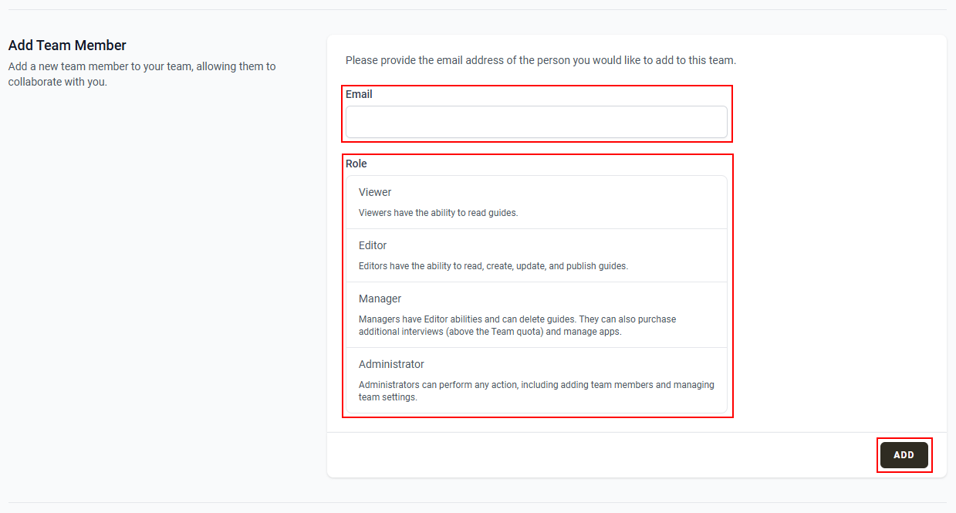The image size is (956, 513).
Task: Click 'Viewers have the ability to read guides' text
Action: point(438,213)
